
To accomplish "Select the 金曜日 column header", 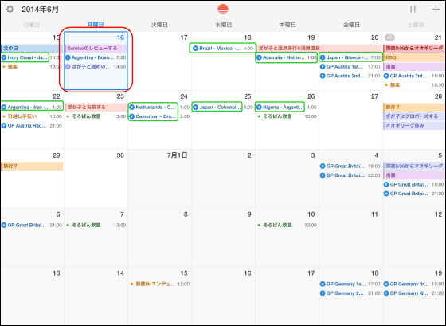I will pyautogui.click(x=351, y=25).
